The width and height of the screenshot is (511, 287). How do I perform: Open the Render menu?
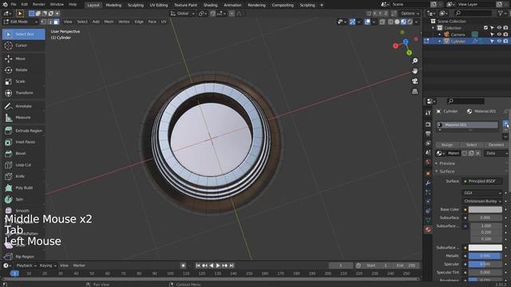[39, 5]
